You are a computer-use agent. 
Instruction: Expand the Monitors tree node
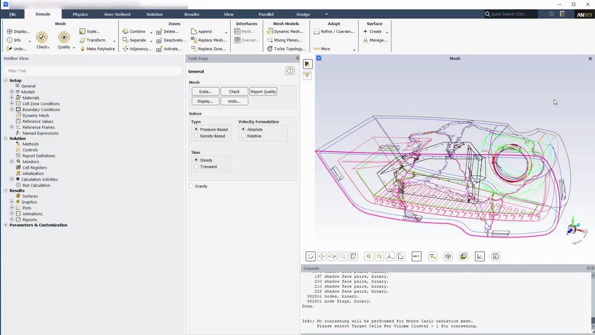point(12,161)
